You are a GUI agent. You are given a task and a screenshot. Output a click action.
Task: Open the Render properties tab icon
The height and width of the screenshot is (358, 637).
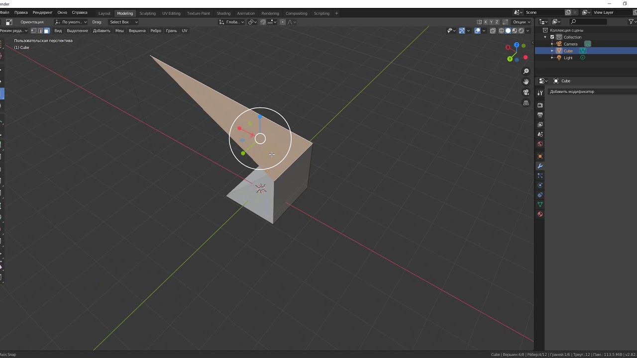tap(540, 105)
